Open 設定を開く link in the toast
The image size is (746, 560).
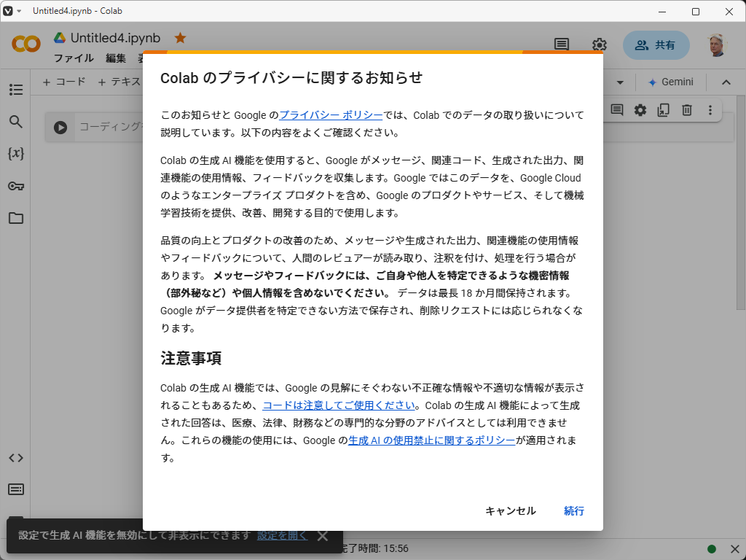click(282, 535)
